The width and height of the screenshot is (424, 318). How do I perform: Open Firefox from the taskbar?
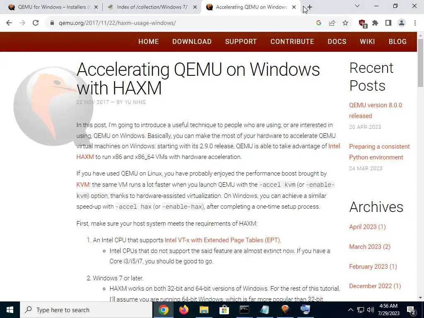pyautogui.click(x=184, y=310)
